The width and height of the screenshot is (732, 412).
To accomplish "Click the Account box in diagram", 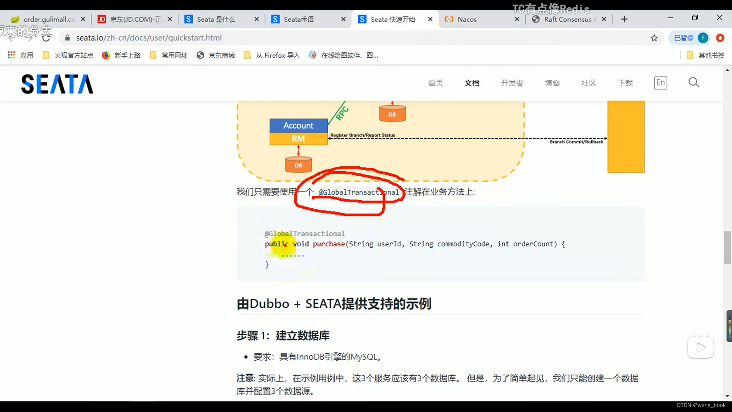I will (299, 126).
